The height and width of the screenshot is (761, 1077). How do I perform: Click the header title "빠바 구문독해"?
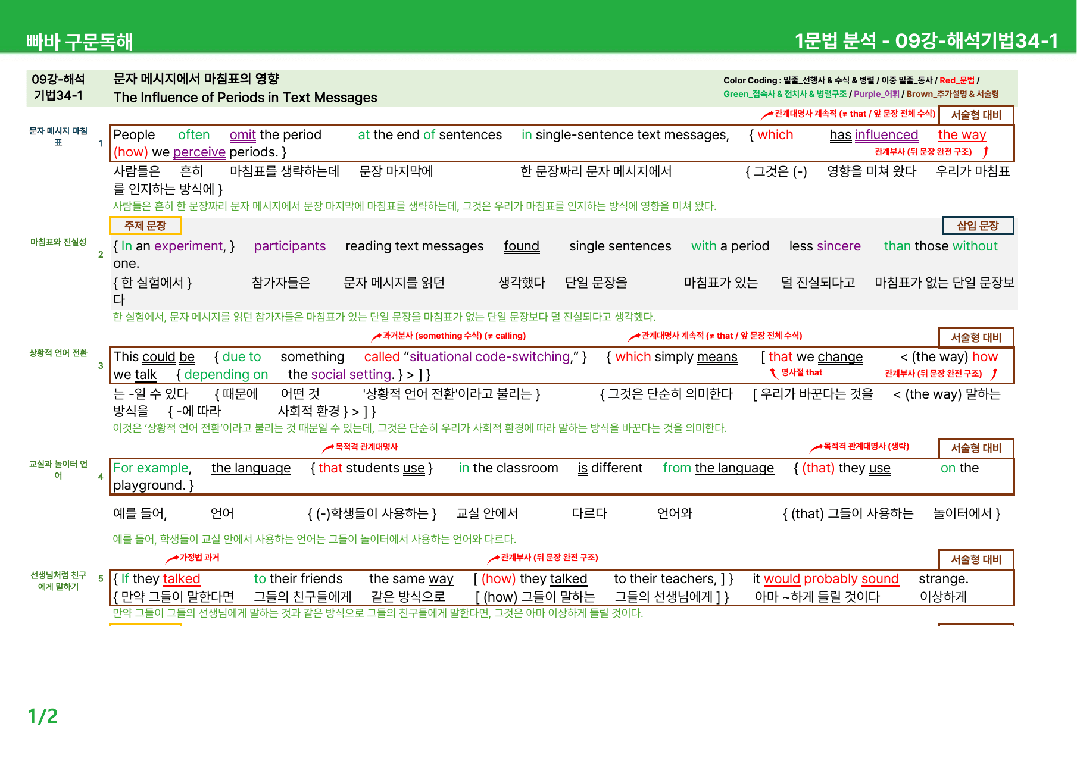(79, 41)
